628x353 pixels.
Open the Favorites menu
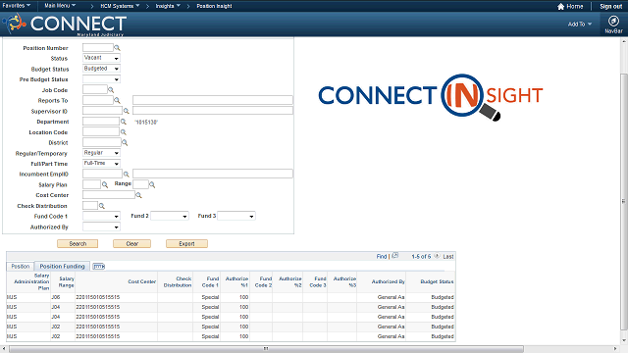point(16,6)
